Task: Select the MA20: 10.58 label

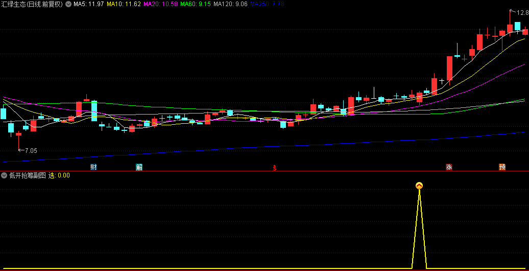Action: pyautogui.click(x=160, y=5)
